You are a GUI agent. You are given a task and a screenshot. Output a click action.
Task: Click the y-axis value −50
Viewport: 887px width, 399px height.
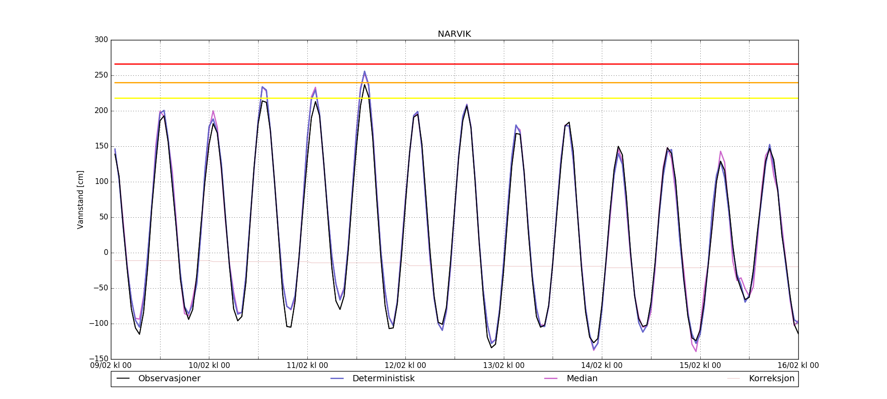pyautogui.click(x=100, y=288)
